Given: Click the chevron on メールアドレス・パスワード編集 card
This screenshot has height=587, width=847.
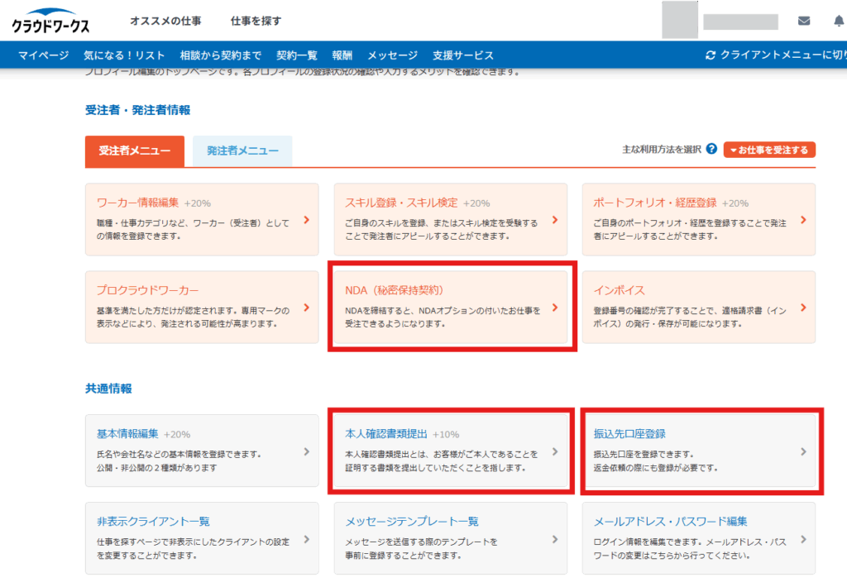Looking at the screenshot, I should [x=803, y=539].
